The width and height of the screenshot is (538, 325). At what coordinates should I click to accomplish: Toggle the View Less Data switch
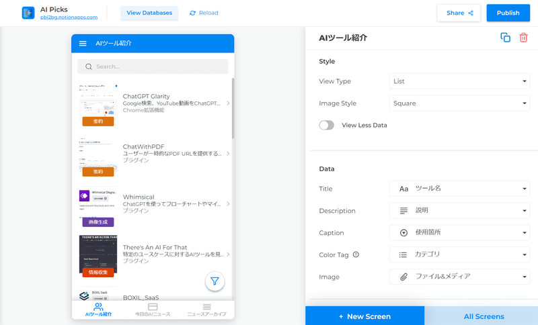[x=326, y=125]
